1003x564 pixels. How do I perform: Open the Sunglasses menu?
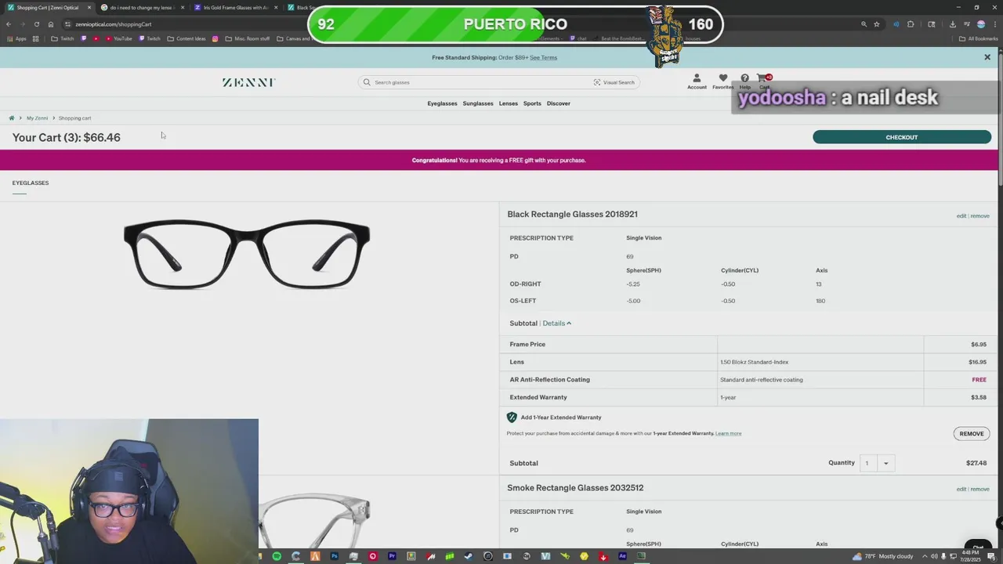click(x=478, y=103)
